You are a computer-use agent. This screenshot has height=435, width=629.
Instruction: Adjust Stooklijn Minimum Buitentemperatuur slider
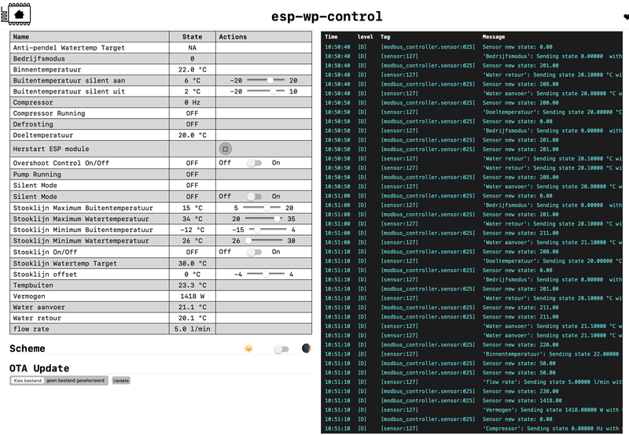(x=268, y=230)
